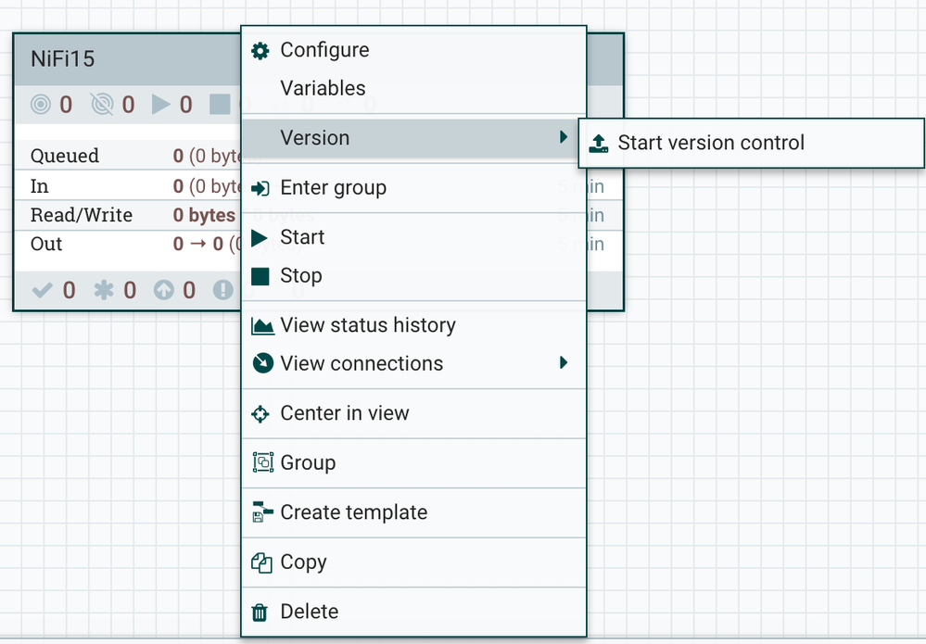926x644 pixels.
Task: Click the Center in view crosshair icon
Action: tap(260, 413)
